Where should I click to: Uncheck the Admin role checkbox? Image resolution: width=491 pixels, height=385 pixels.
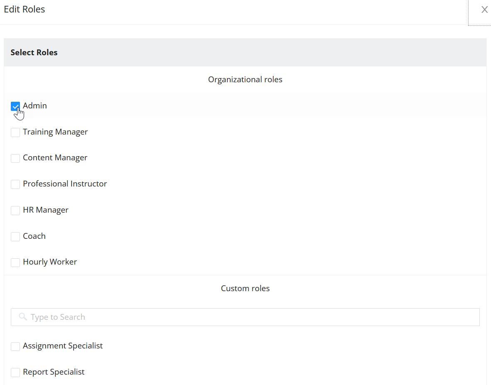15,106
